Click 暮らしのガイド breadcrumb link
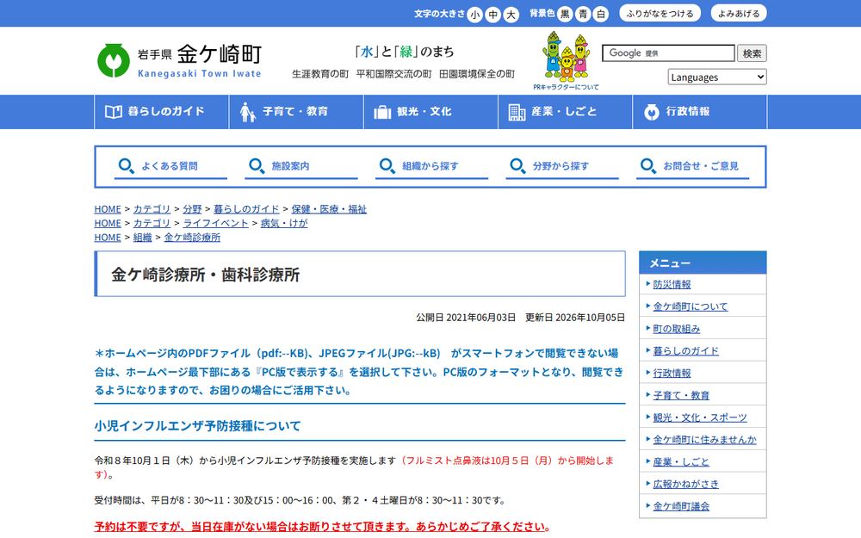 tap(246, 209)
